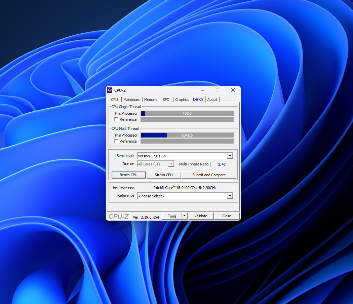Open the Mainboard tab

132,100
